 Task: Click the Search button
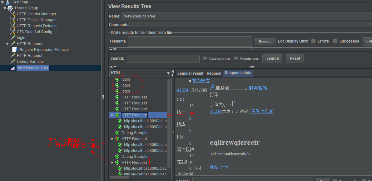[272, 58]
